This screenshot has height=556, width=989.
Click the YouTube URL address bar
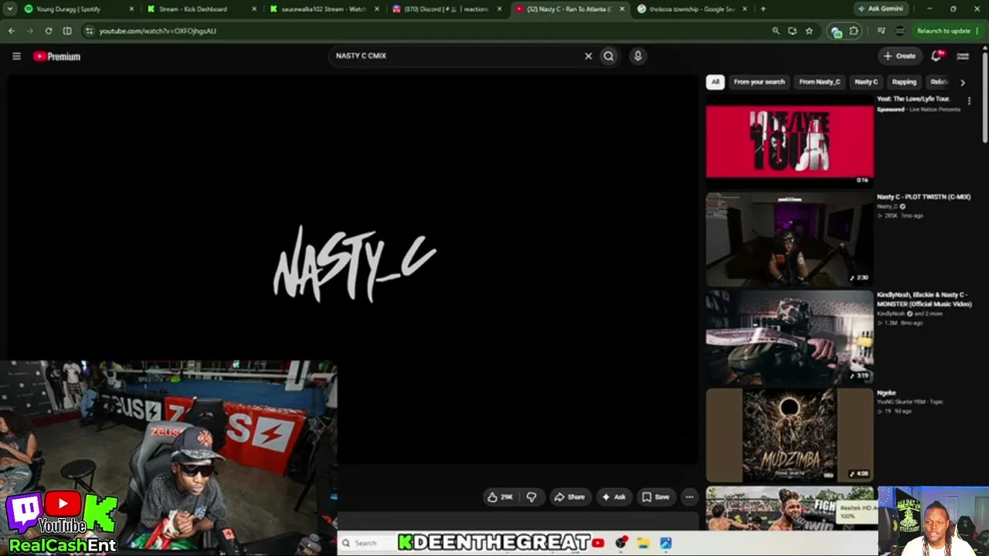[x=433, y=31]
